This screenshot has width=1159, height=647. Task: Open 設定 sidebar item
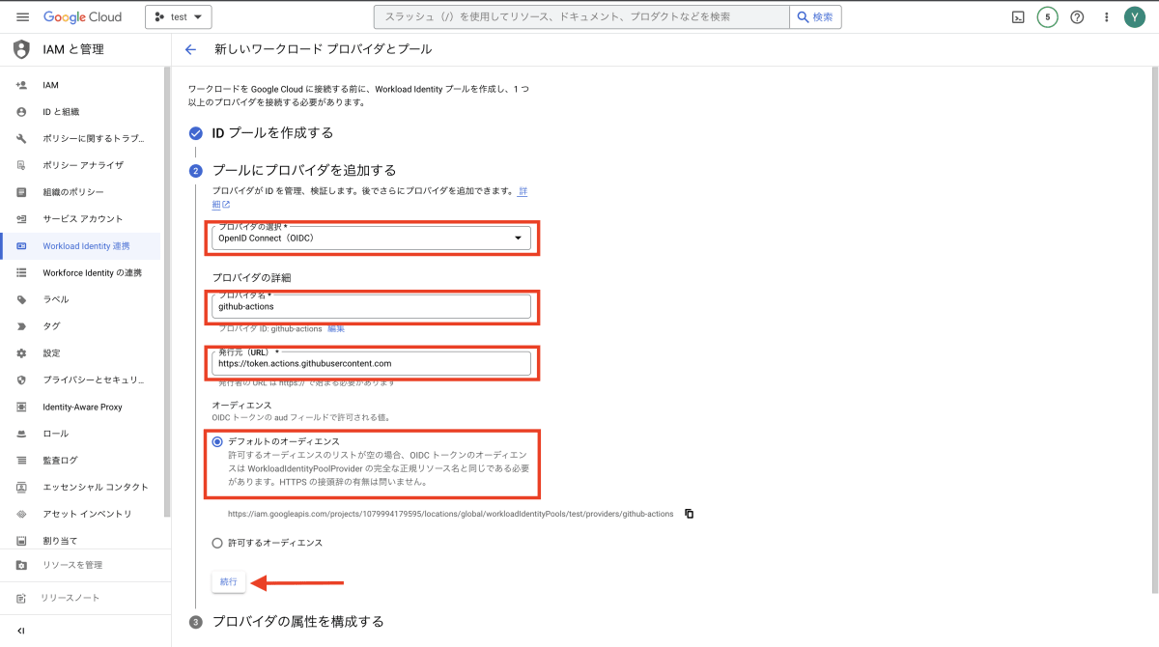tap(80, 353)
